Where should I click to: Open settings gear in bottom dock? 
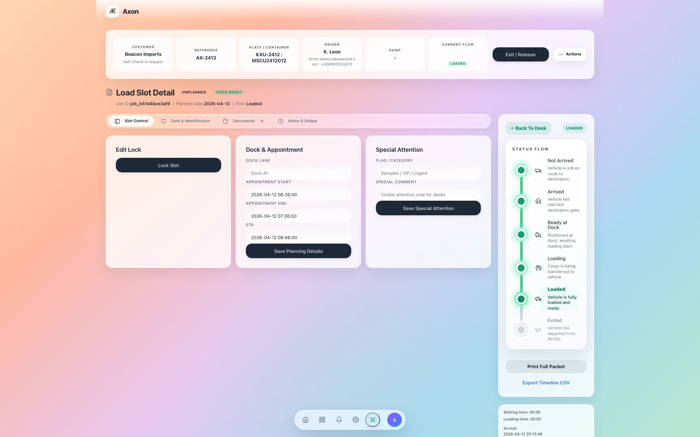point(356,420)
